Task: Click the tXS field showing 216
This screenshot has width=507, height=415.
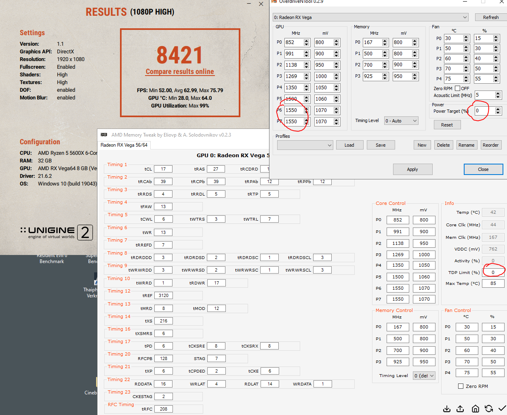Action: pyautogui.click(x=163, y=321)
